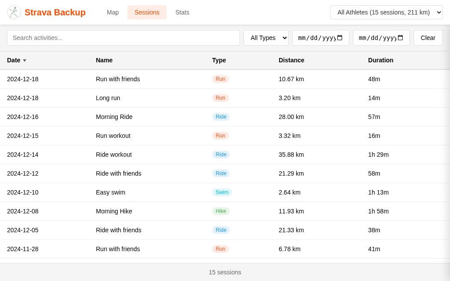This screenshot has width=450, height=281.
Task: Sort by the Duration column header
Action: point(381,60)
